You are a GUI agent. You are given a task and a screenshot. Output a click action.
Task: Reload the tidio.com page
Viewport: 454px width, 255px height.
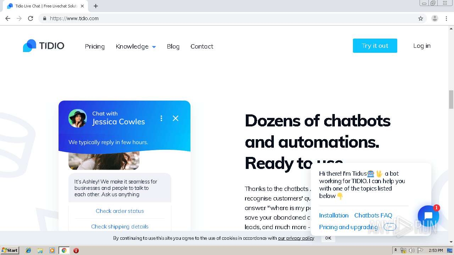tap(31, 18)
